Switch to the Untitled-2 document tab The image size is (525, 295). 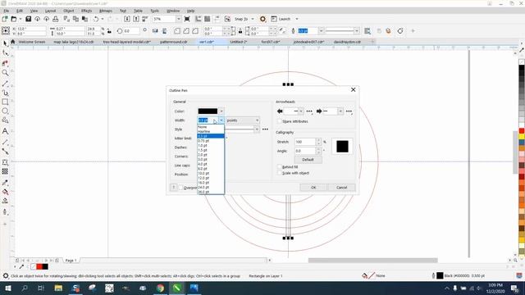pos(239,42)
